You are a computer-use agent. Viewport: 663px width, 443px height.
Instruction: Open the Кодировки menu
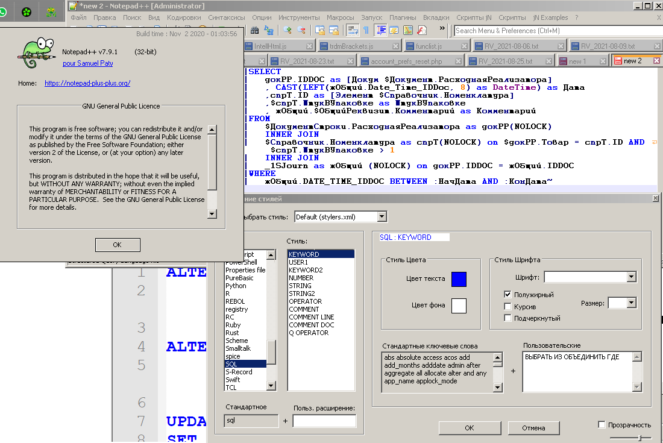tap(184, 17)
